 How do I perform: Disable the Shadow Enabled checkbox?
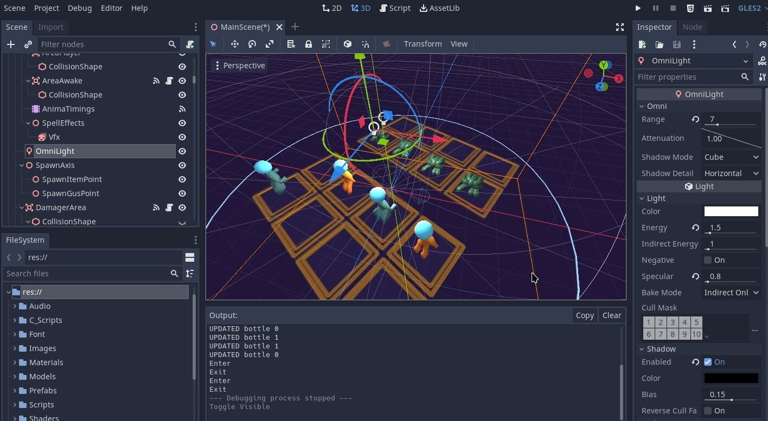(x=708, y=362)
